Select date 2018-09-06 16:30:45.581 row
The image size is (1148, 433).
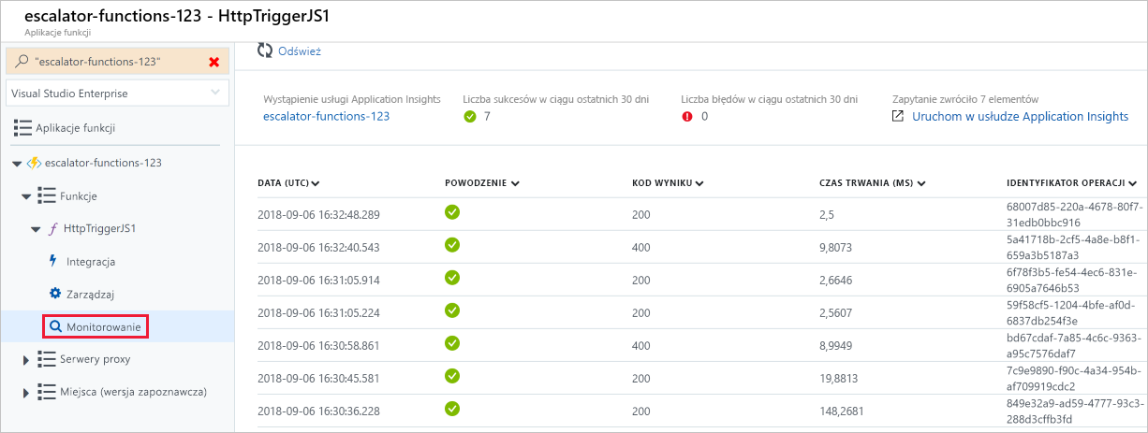319,379
